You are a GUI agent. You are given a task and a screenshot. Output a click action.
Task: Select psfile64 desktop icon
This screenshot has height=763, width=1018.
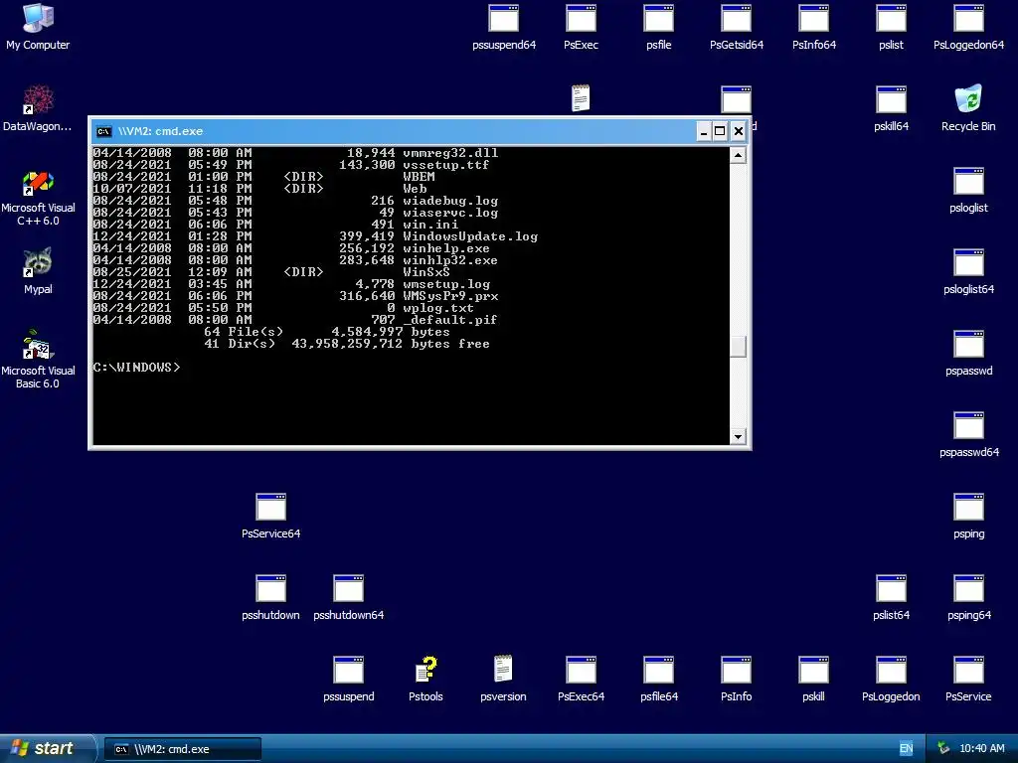point(658,679)
